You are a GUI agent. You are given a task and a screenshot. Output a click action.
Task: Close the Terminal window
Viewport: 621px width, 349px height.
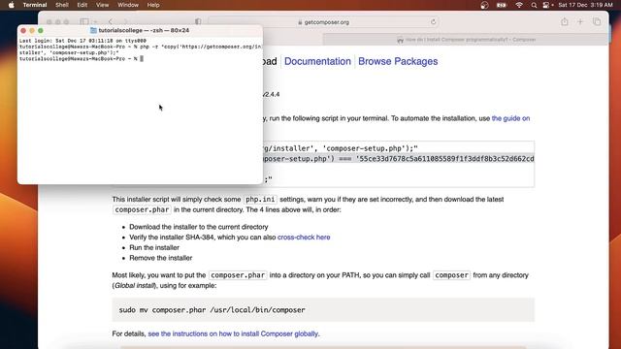[x=23, y=30]
